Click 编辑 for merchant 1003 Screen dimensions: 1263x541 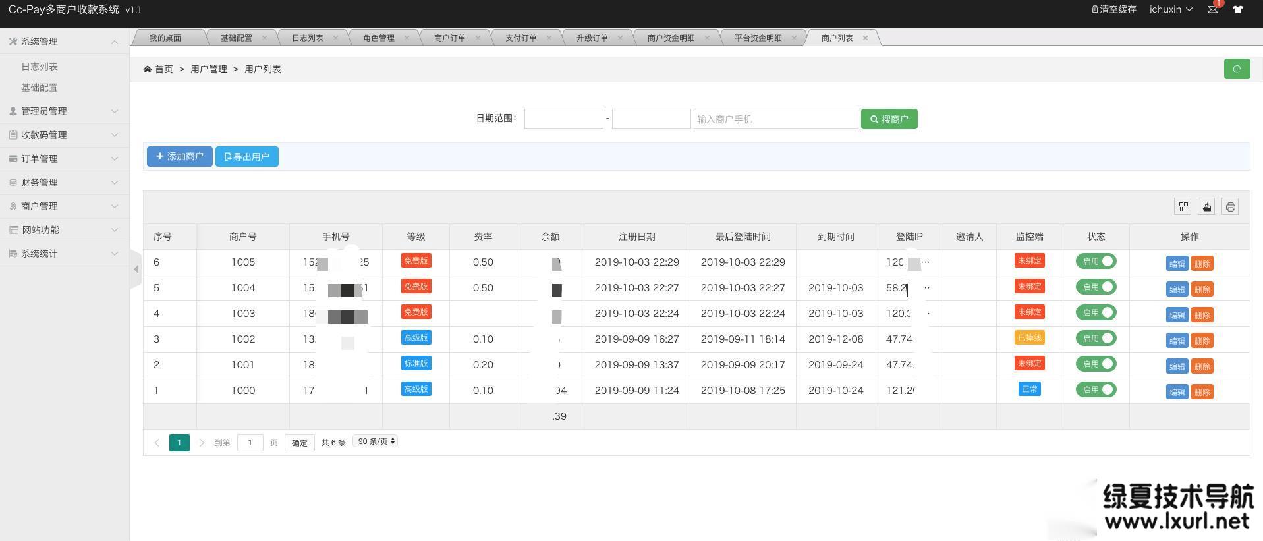(x=1176, y=315)
